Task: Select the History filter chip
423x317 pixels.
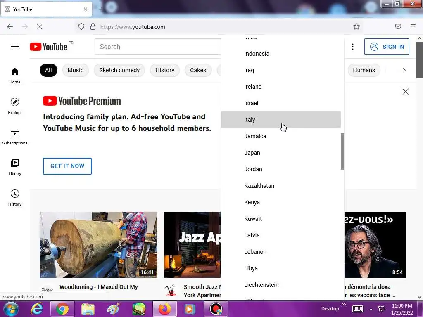Action: point(165,70)
